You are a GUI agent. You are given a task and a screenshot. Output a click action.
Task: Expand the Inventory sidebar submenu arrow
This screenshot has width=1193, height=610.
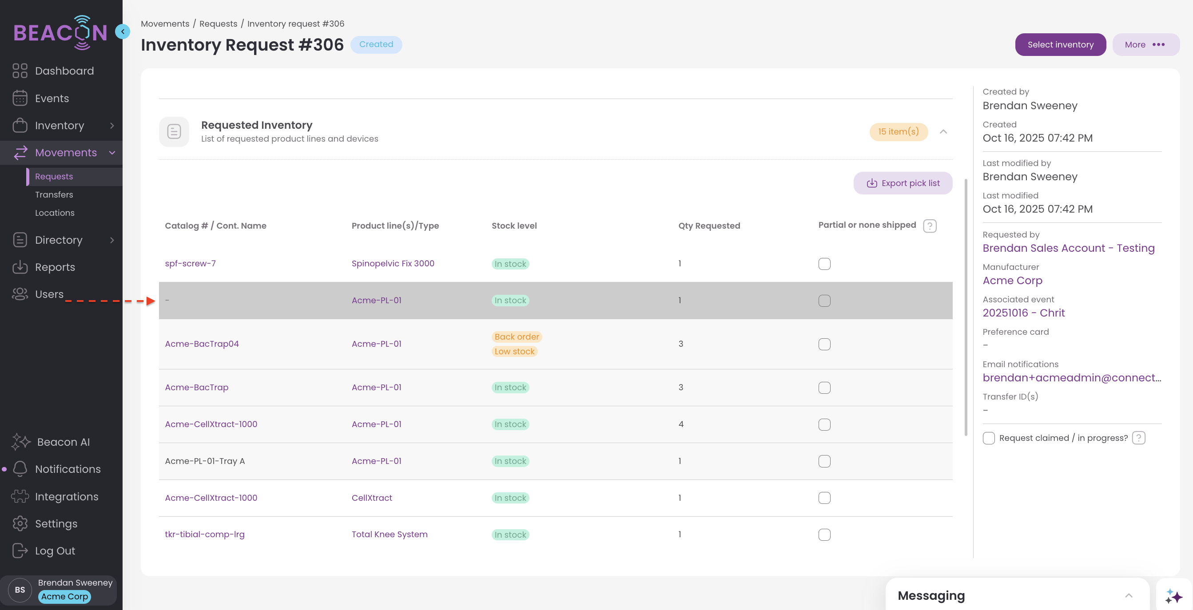pyautogui.click(x=111, y=126)
